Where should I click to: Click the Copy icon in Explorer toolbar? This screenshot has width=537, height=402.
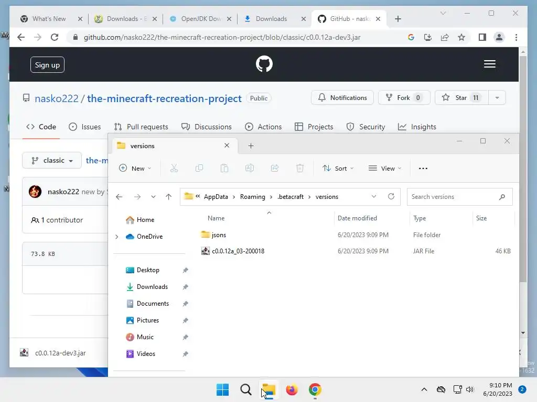tap(199, 168)
